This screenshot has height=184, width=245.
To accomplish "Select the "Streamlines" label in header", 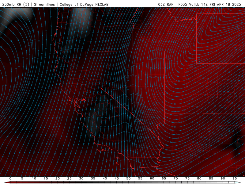I will (44, 5).
